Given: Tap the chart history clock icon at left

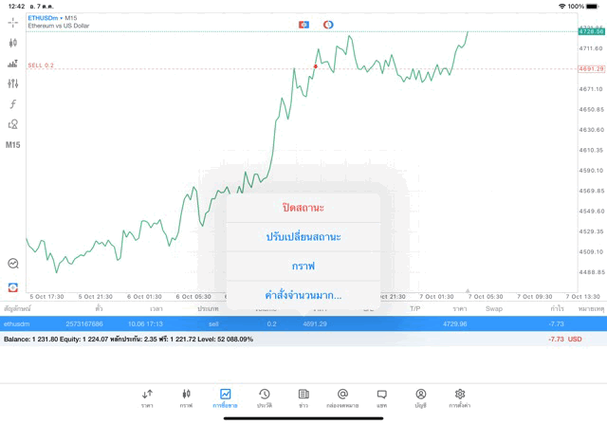Looking at the screenshot, I should 13,264.
